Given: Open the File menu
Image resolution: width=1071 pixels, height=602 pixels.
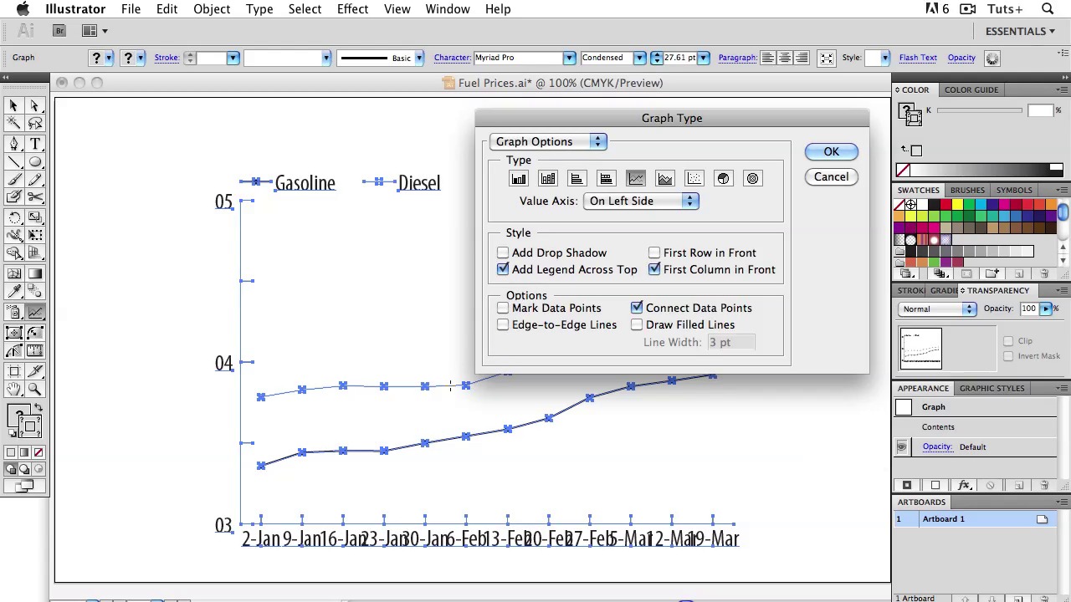Looking at the screenshot, I should 131,9.
